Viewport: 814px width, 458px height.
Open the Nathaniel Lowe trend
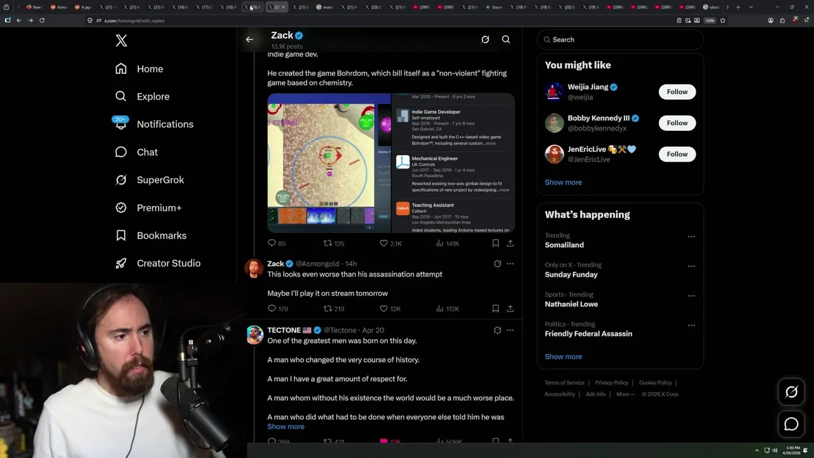(571, 304)
